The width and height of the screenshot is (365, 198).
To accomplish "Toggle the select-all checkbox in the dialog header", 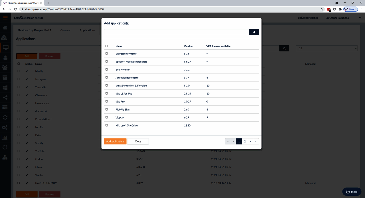I will coord(107,46).
